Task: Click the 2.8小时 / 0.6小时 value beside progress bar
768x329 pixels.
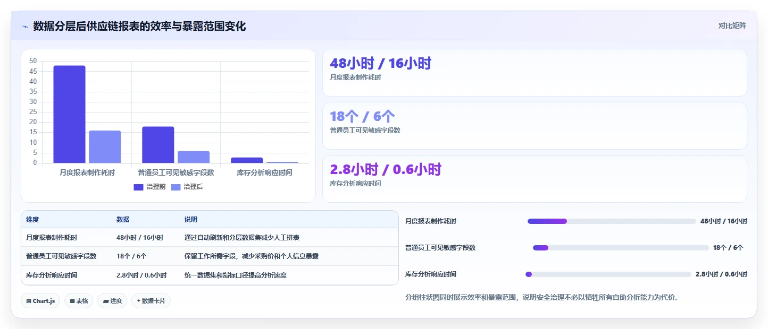Action: 722,274
